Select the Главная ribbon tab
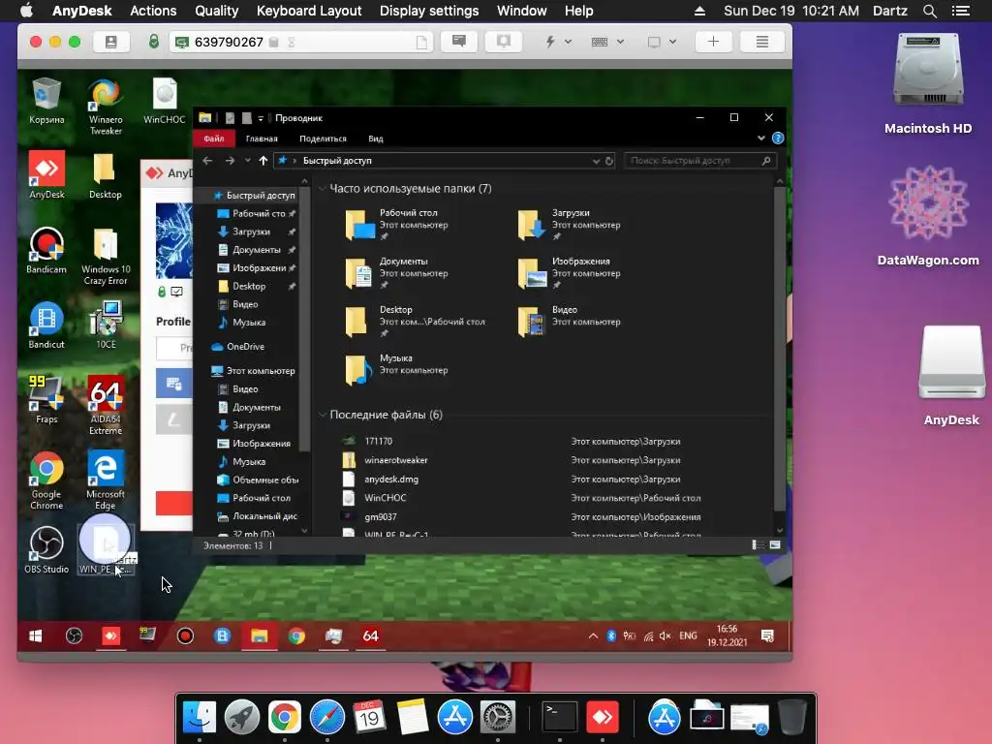The image size is (992, 744). pos(262,139)
